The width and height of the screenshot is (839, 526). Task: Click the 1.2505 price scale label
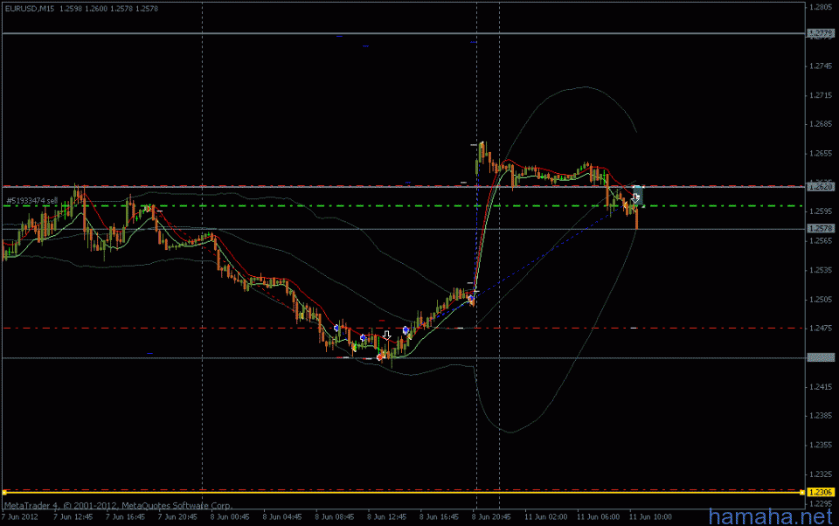(821, 299)
